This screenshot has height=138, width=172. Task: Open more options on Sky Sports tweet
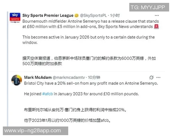(157, 16)
